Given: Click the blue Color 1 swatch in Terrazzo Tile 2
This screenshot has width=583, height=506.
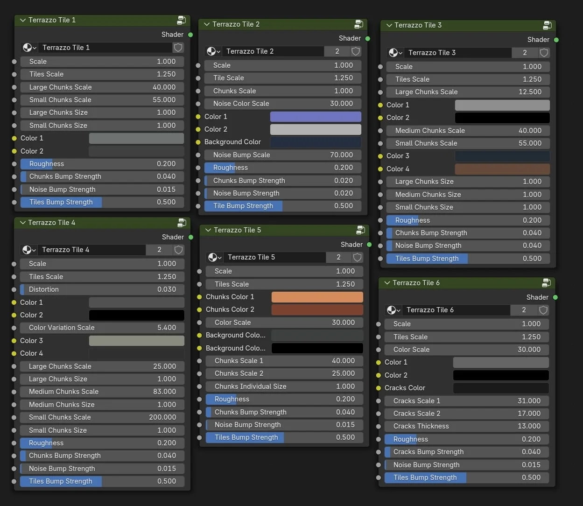Looking at the screenshot, I should [x=315, y=116].
